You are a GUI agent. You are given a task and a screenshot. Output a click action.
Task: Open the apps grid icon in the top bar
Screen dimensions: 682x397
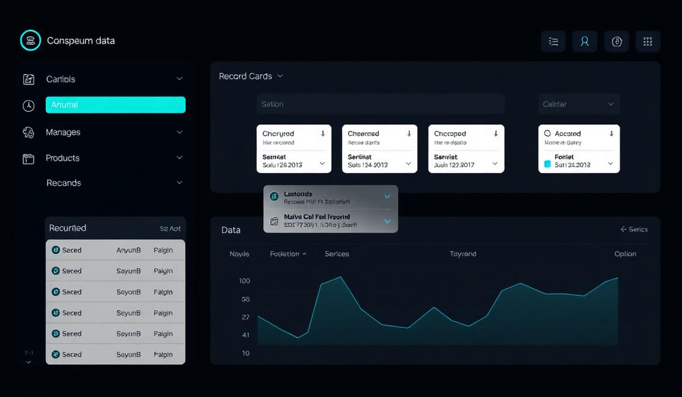[648, 41]
